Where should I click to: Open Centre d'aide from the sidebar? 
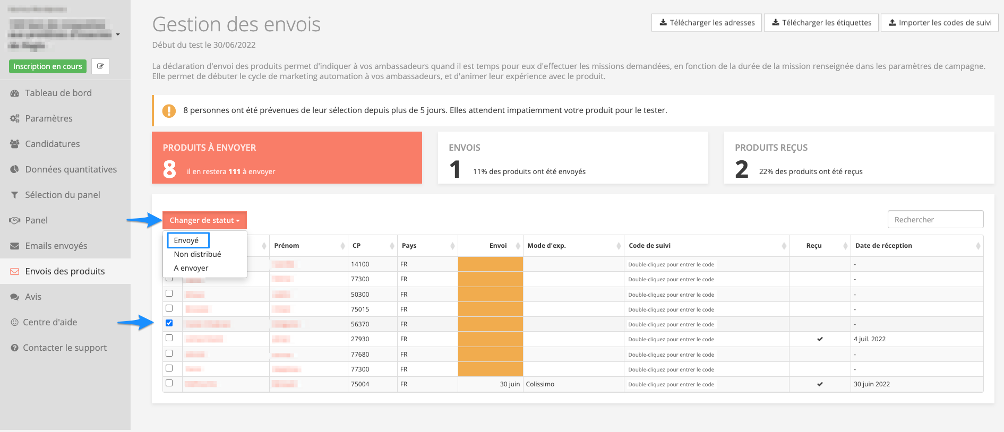point(49,322)
